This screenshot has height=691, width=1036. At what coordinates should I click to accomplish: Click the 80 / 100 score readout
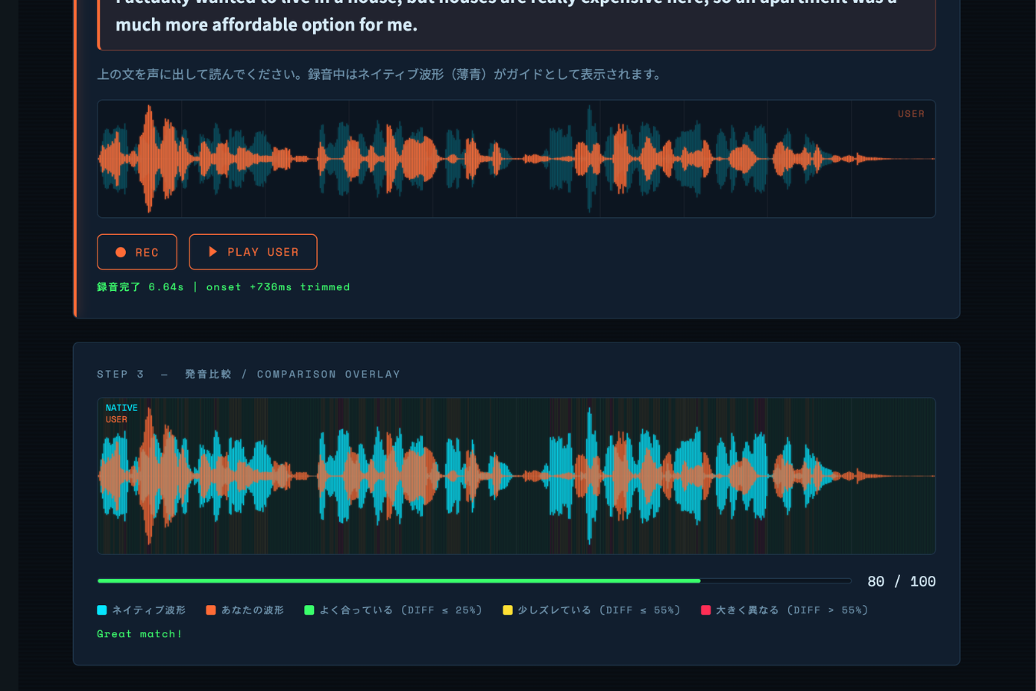pyautogui.click(x=901, y=582)
